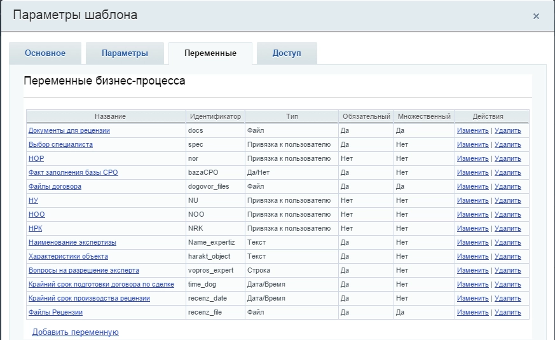555x340 pixels.
Task: Click the Название column header
Action: coord(110,117)
